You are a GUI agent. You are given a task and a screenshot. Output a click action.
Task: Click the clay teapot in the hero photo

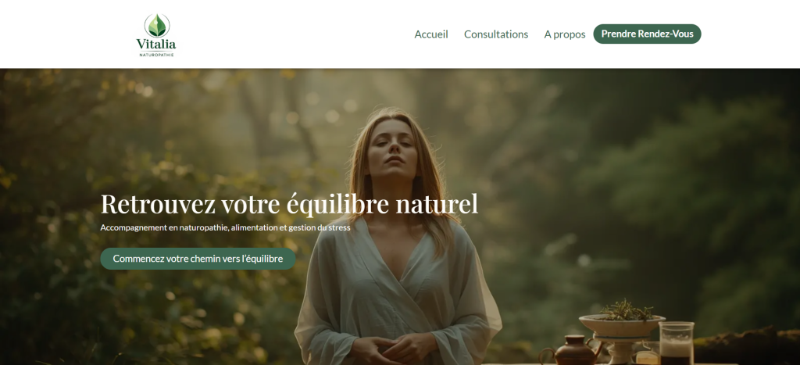[x=573, y=350]
